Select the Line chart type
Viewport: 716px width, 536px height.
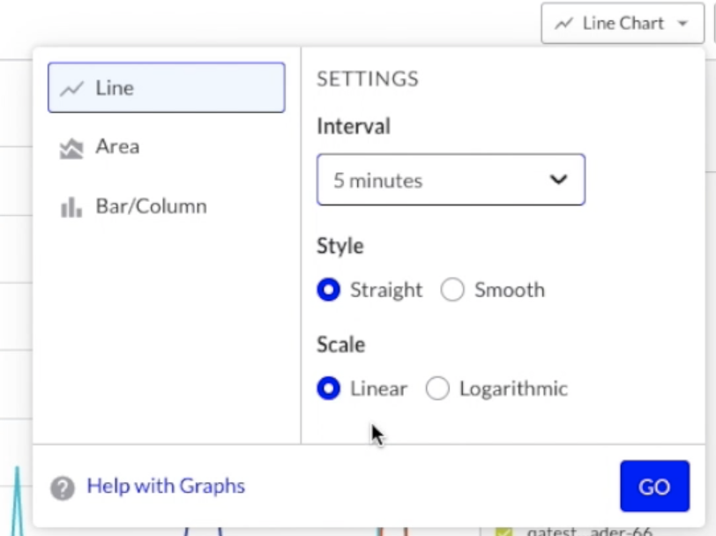167,88
